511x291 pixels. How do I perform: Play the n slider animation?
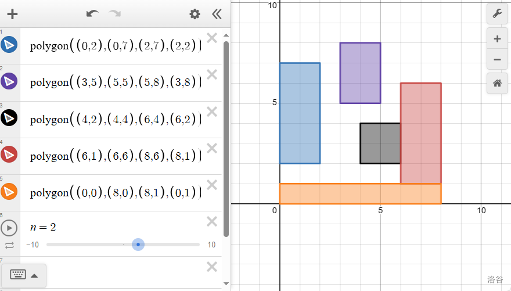point(9,228)
